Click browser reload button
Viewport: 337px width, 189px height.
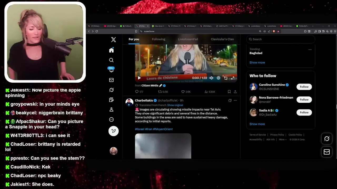pyautogui.click(x=97, y=31)
